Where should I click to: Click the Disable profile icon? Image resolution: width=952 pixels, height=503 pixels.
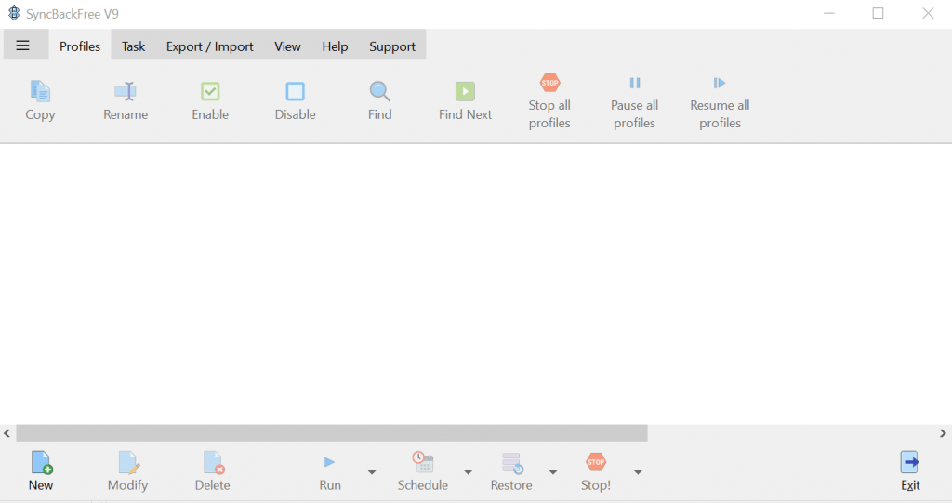click(x=295, y=92)
